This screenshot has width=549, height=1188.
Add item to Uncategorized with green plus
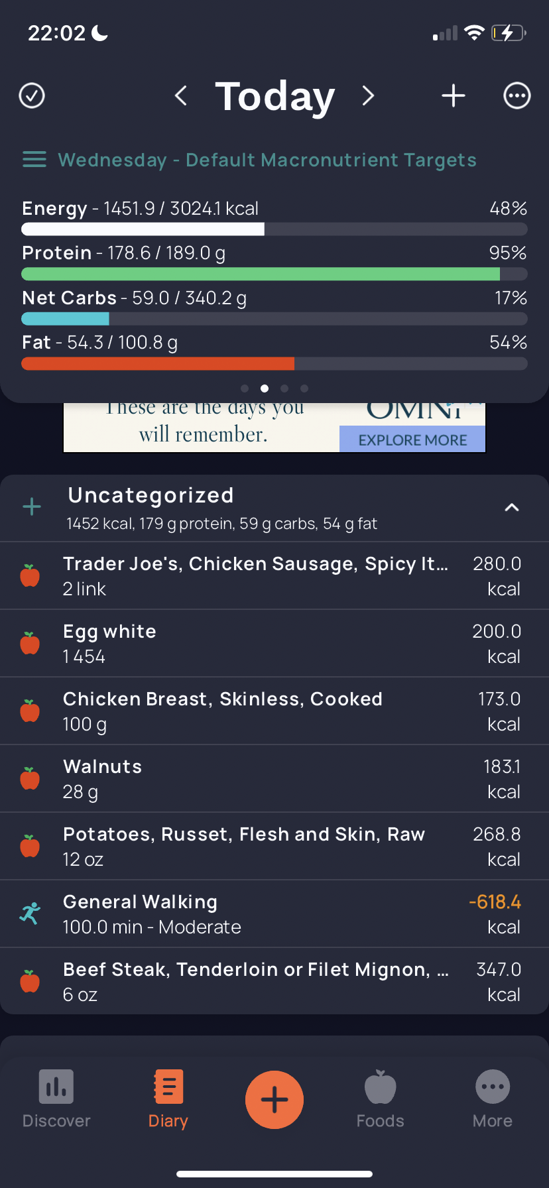point(32,507)
